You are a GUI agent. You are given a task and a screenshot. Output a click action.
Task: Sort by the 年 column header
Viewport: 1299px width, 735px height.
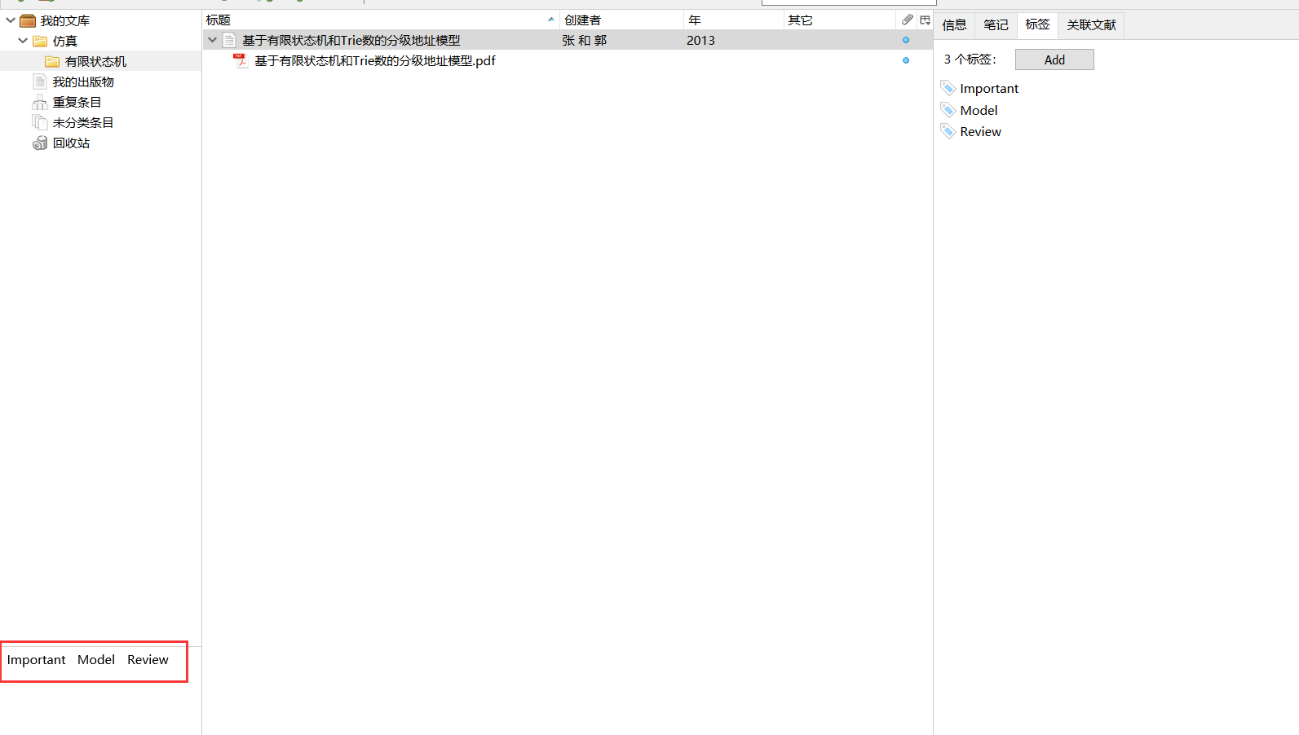click(733, 20)
